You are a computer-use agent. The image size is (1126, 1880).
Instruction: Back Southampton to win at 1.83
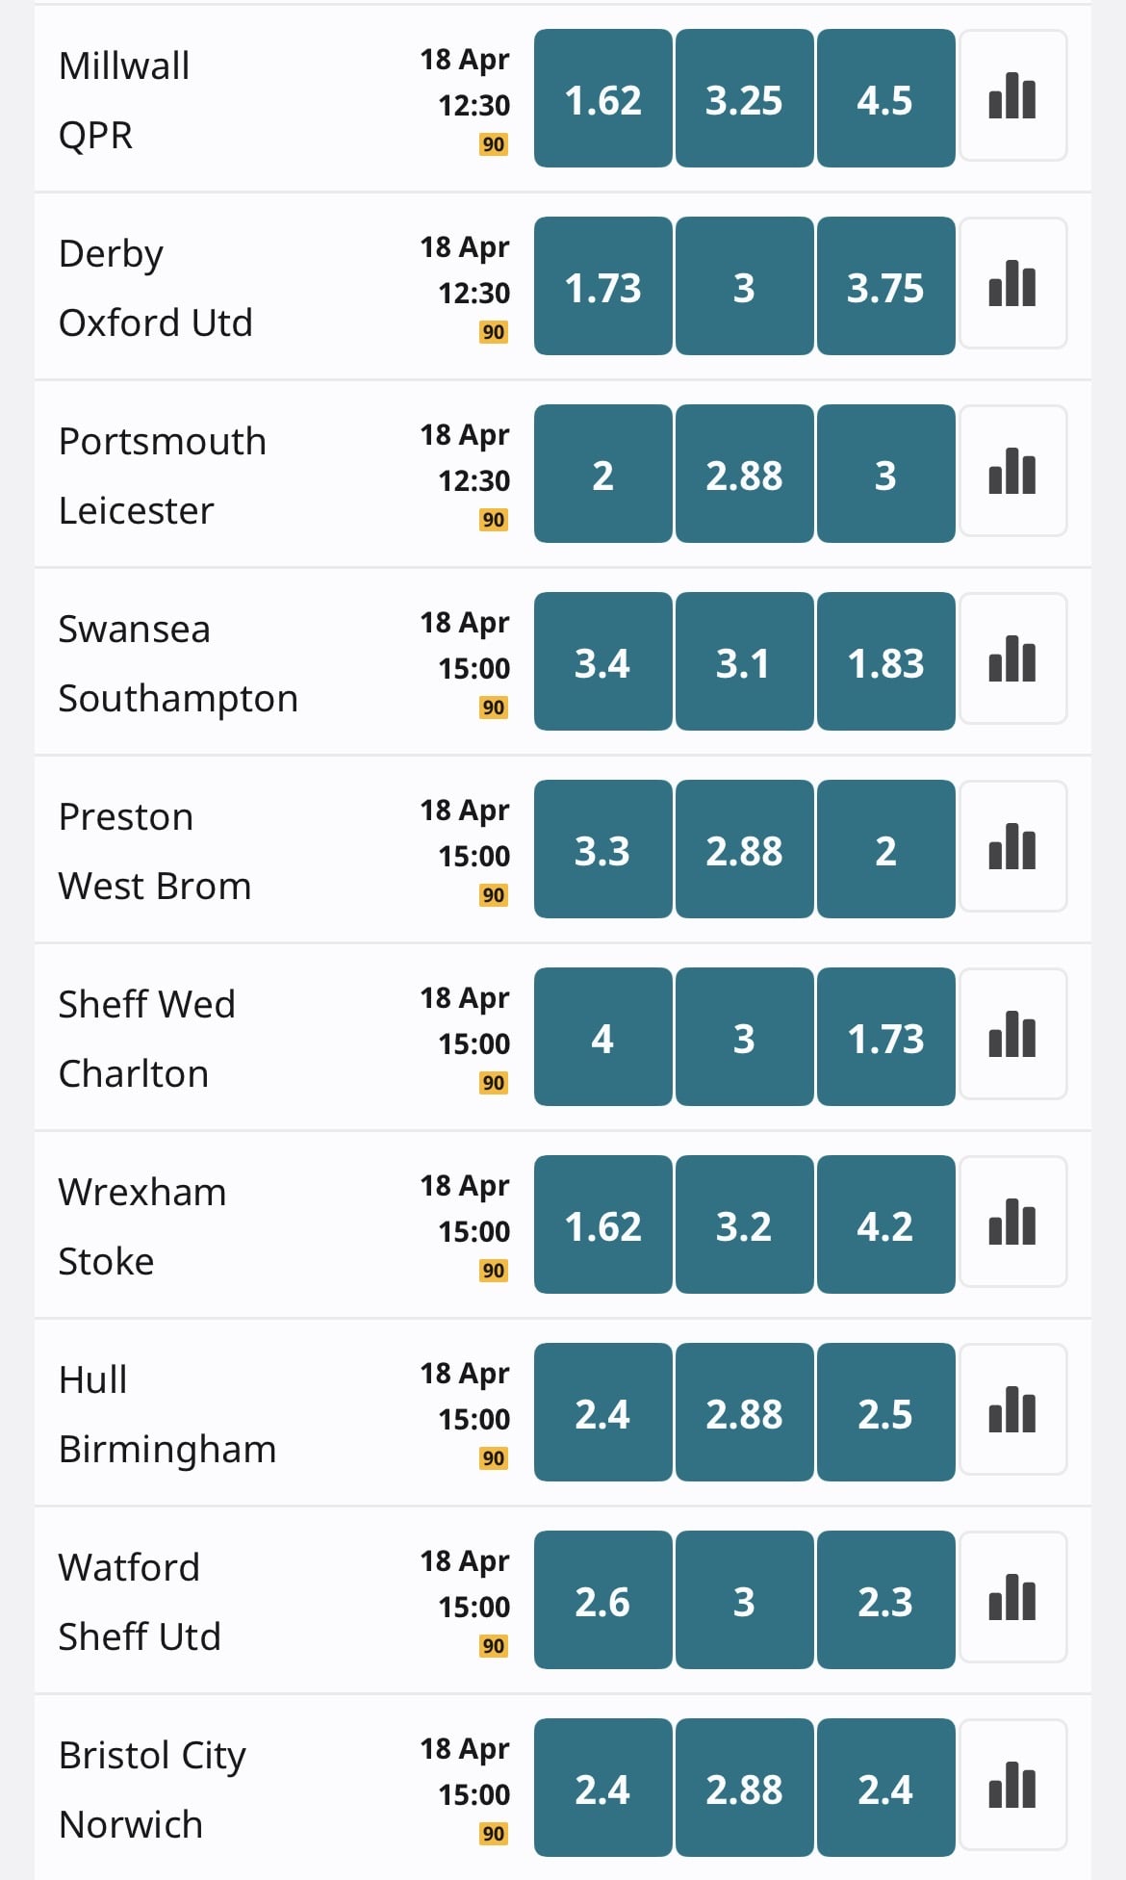tap(886, 661)
